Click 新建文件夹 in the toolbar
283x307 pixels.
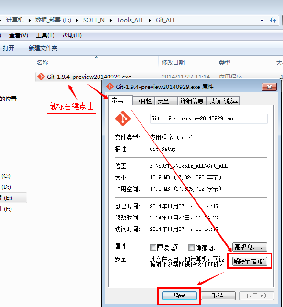[43, 48]
